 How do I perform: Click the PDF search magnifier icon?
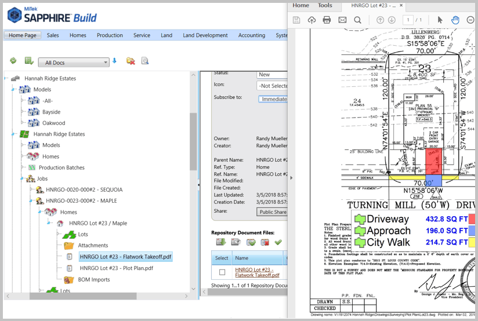point(357,20)
